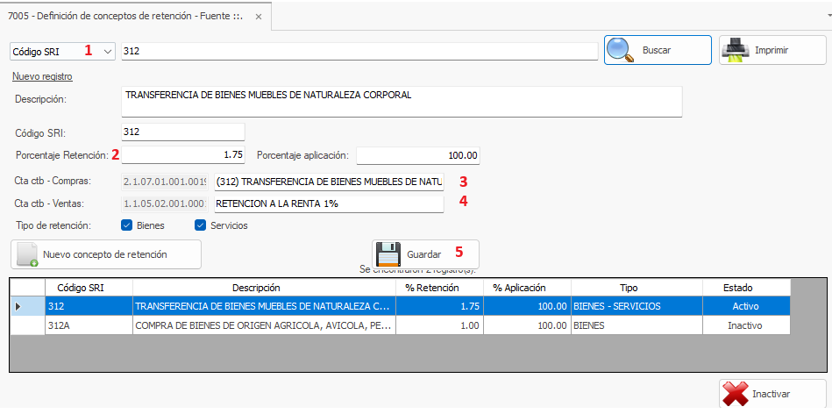The image size is (832, 414).
Task: Click the Porcentaje aplicación field
Action: point(417,155)
